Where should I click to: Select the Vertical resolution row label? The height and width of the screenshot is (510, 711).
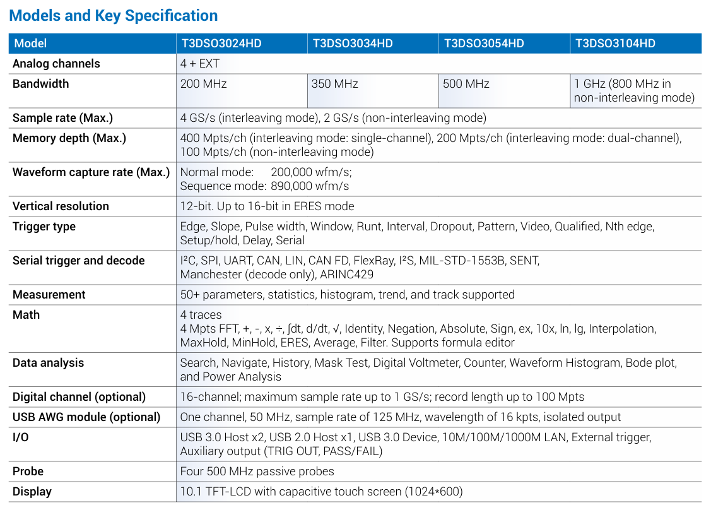[x=61, y=206]
